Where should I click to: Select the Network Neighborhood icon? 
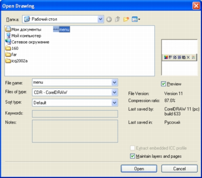(x=8, y=42)
